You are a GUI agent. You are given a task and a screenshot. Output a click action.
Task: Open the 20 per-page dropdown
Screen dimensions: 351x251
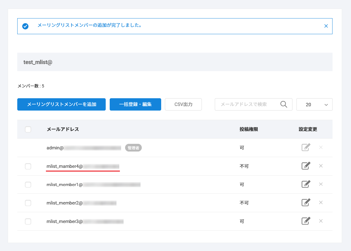[x=314, y=104]
